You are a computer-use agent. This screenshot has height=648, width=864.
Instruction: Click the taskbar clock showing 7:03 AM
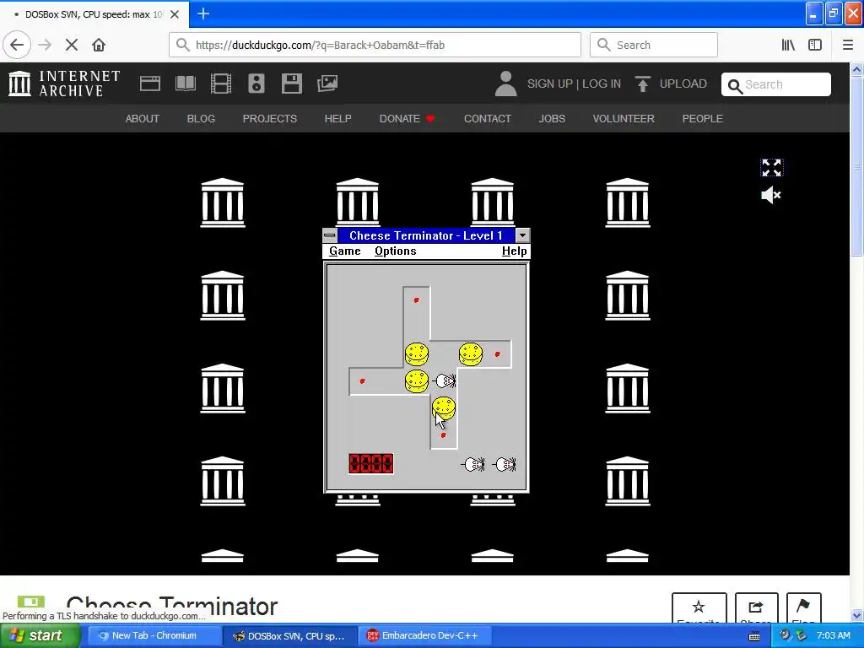coord(833,635)
